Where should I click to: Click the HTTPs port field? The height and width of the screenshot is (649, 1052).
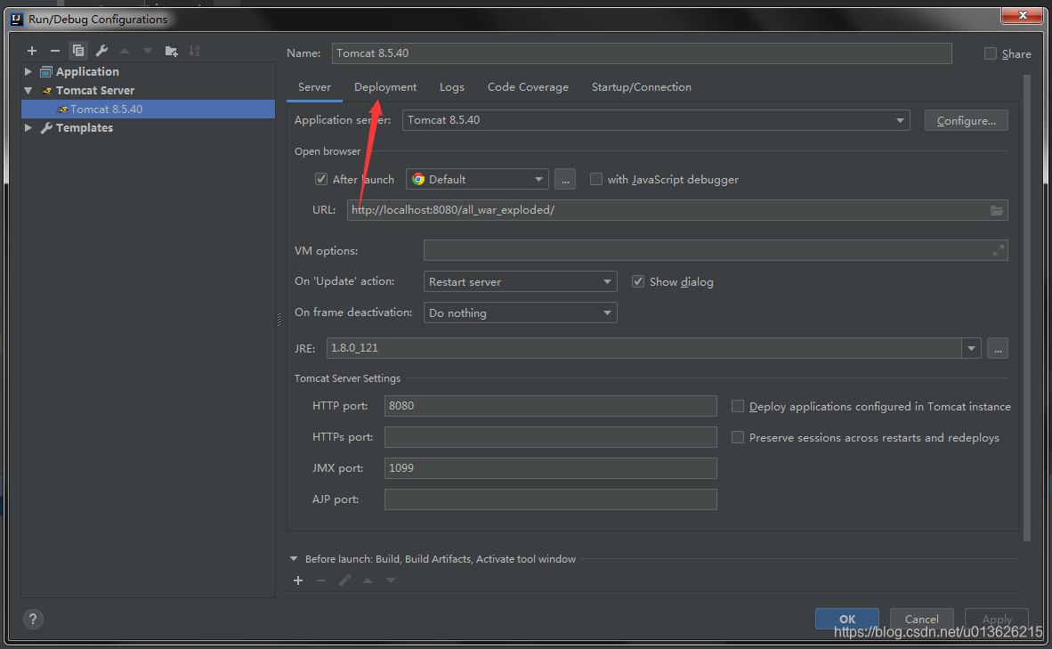point(550,437)
